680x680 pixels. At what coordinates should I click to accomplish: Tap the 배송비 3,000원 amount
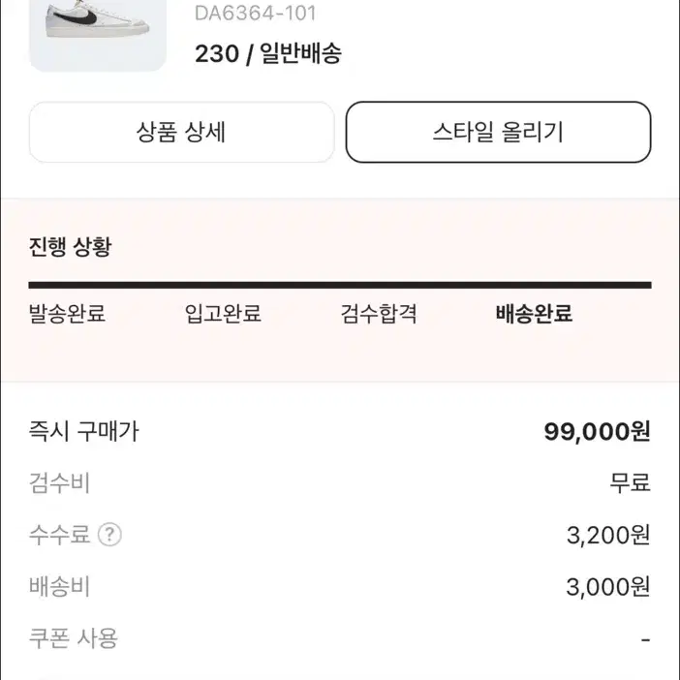(608, 587)
